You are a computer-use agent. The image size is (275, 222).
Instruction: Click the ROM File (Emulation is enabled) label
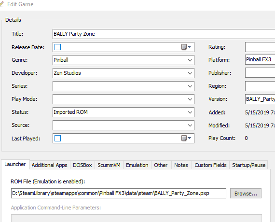coord(48,181)
